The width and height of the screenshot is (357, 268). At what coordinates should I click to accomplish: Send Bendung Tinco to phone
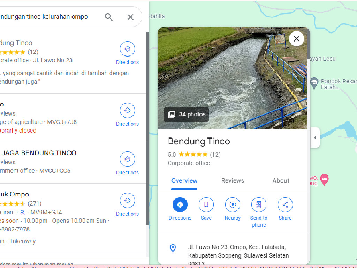[x=259, y=204]
